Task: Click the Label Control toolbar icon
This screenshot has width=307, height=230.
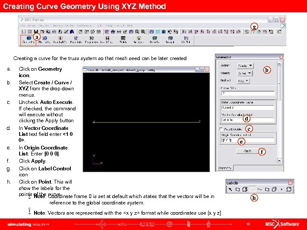Action: click(253, 32)
